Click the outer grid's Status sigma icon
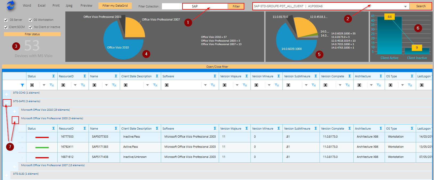This screenshot has width=434, height=180. coord(53,76)
